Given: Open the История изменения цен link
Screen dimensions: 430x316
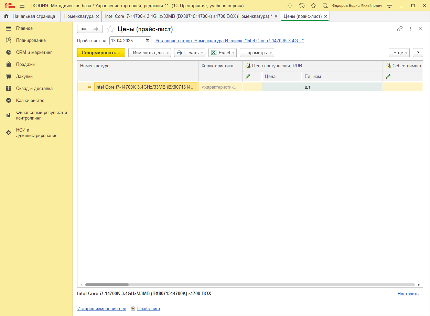Looking at the screenshot, I should (101, 309).
